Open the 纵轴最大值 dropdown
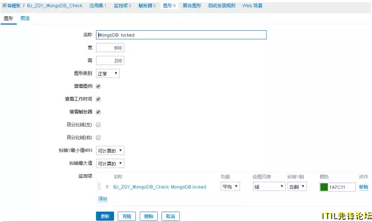 pos(110,163)
